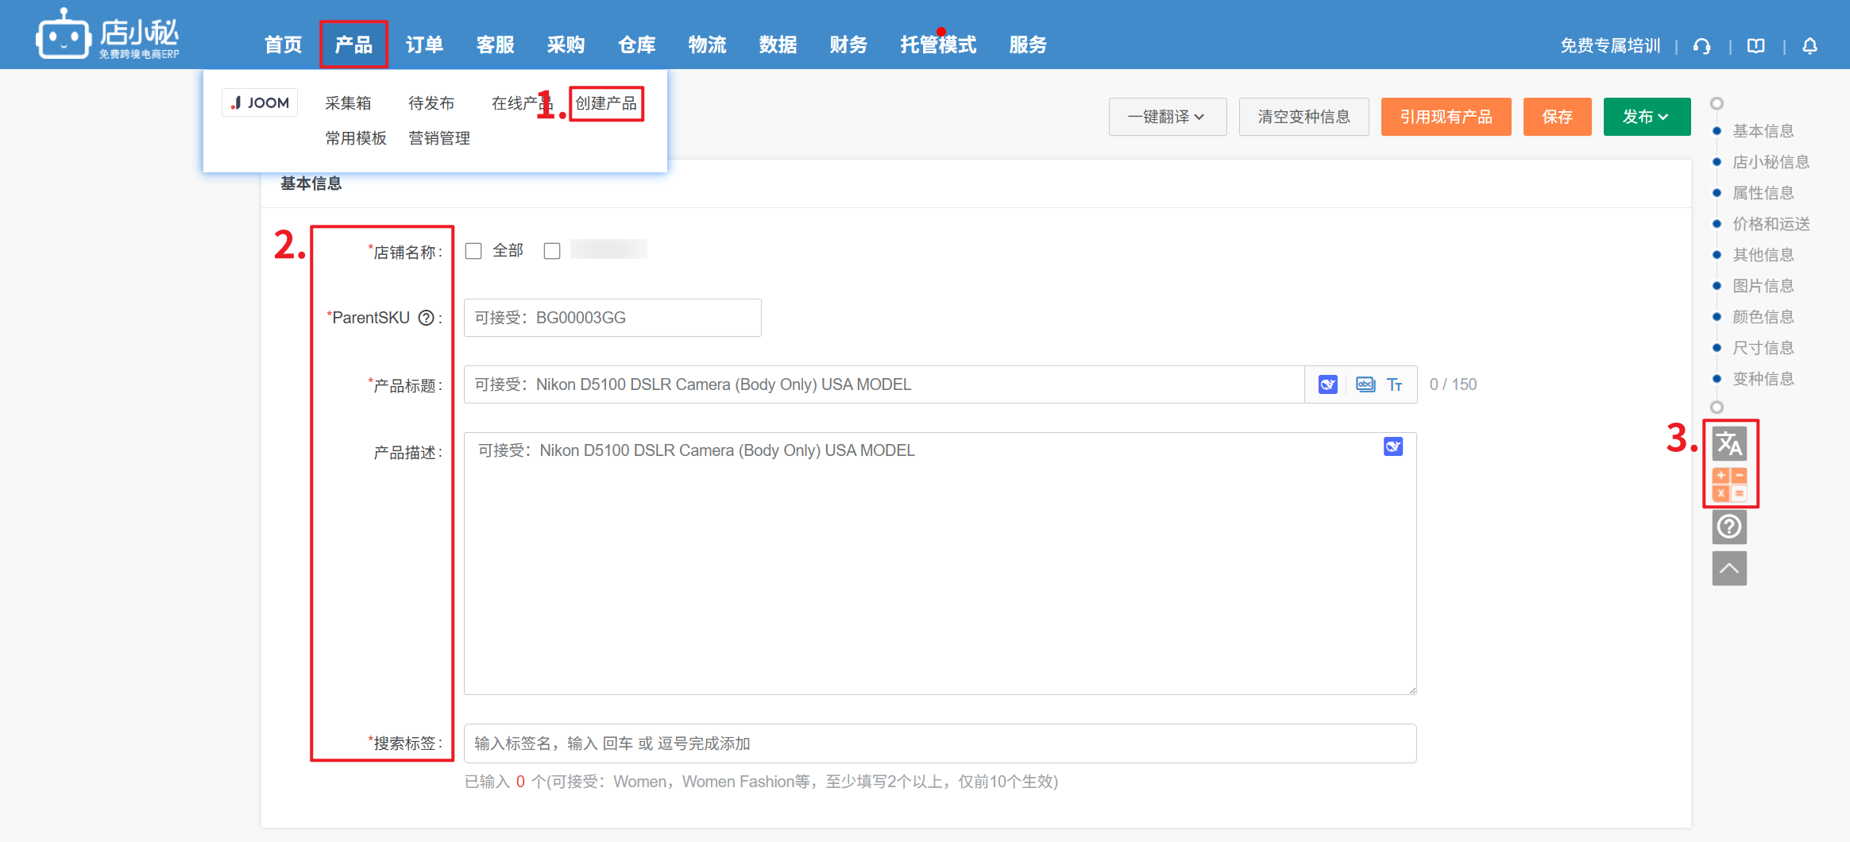Jump to 价格和运送 section in side navigation
The image size is (1850, 842).
pos(1771,224)
